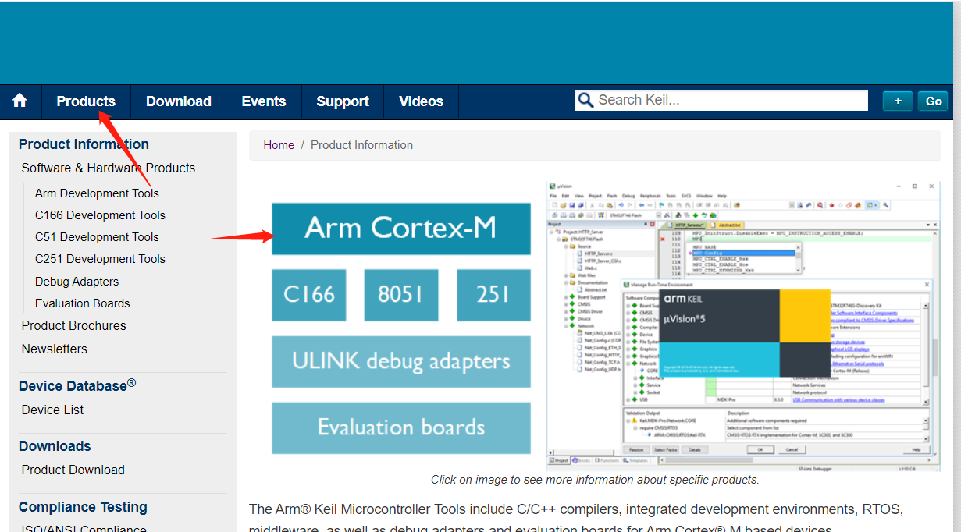Open Product Brochures

pyautogui.click(x=74, y=325)
